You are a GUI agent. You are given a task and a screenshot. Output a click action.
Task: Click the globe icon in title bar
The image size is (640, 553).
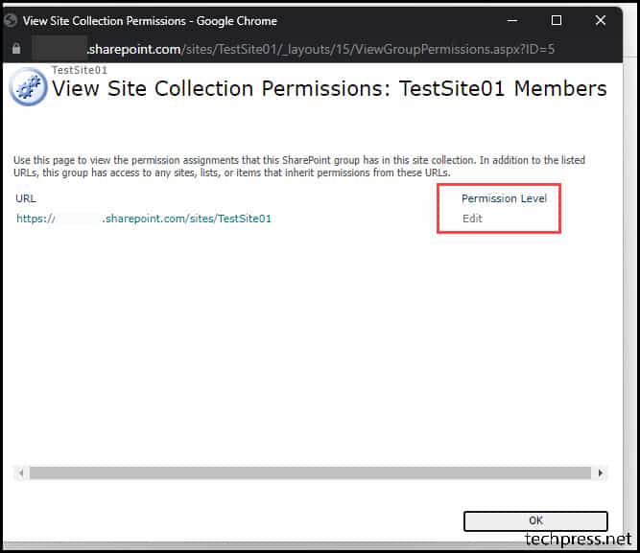tap(11, 20)
